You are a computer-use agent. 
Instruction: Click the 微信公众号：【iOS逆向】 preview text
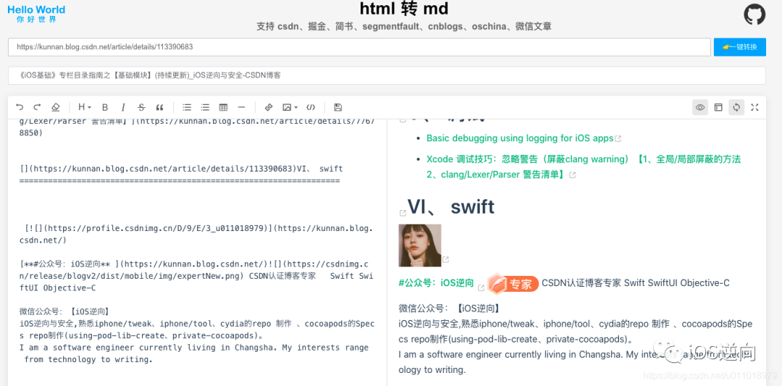click(448, 308)
